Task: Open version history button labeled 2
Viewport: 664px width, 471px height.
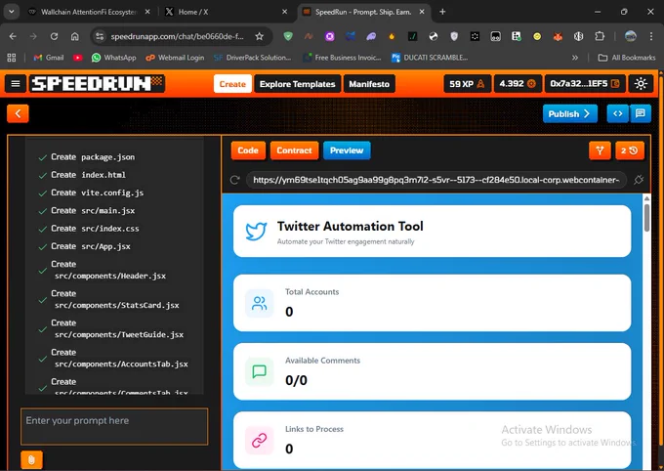Action: click(x=630, y=150)
